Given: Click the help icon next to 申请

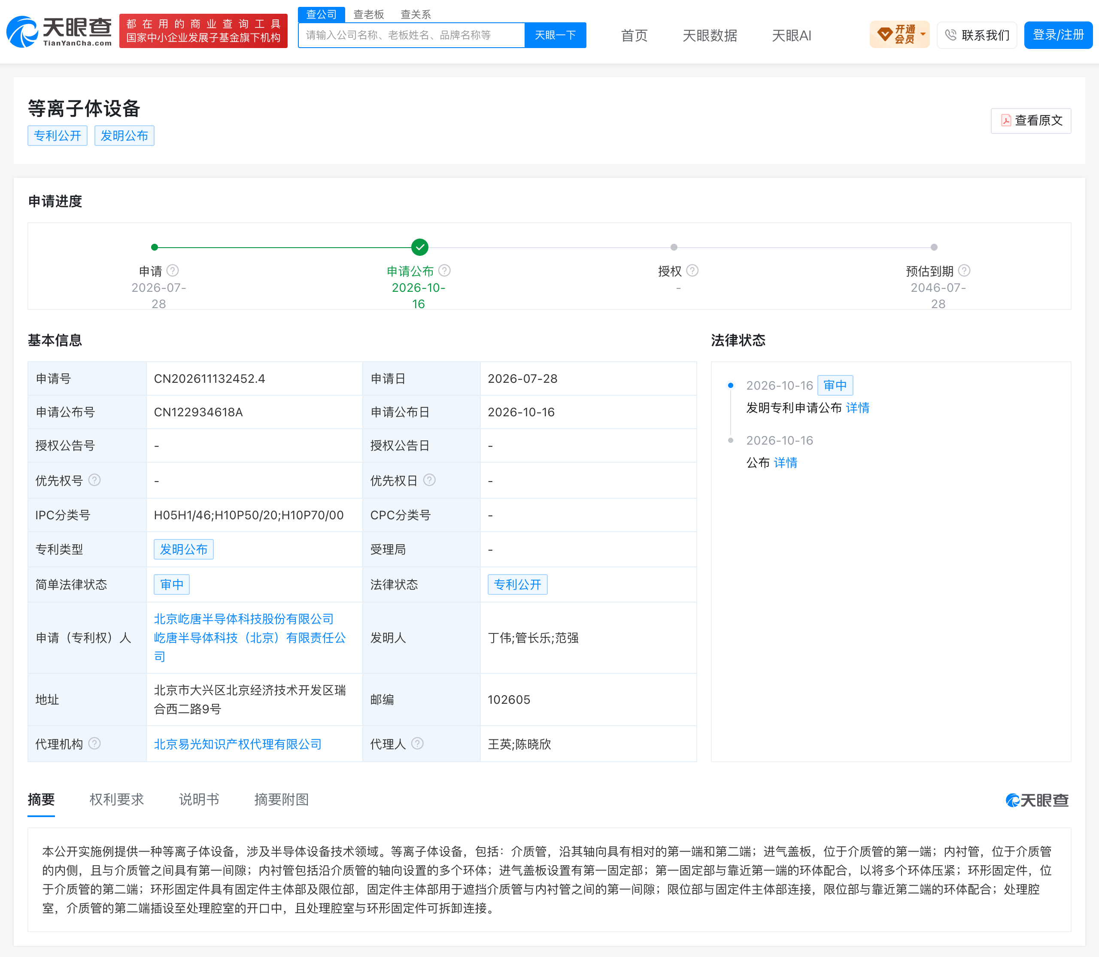Looking at the screenshot, I should (x=173, y=271).
